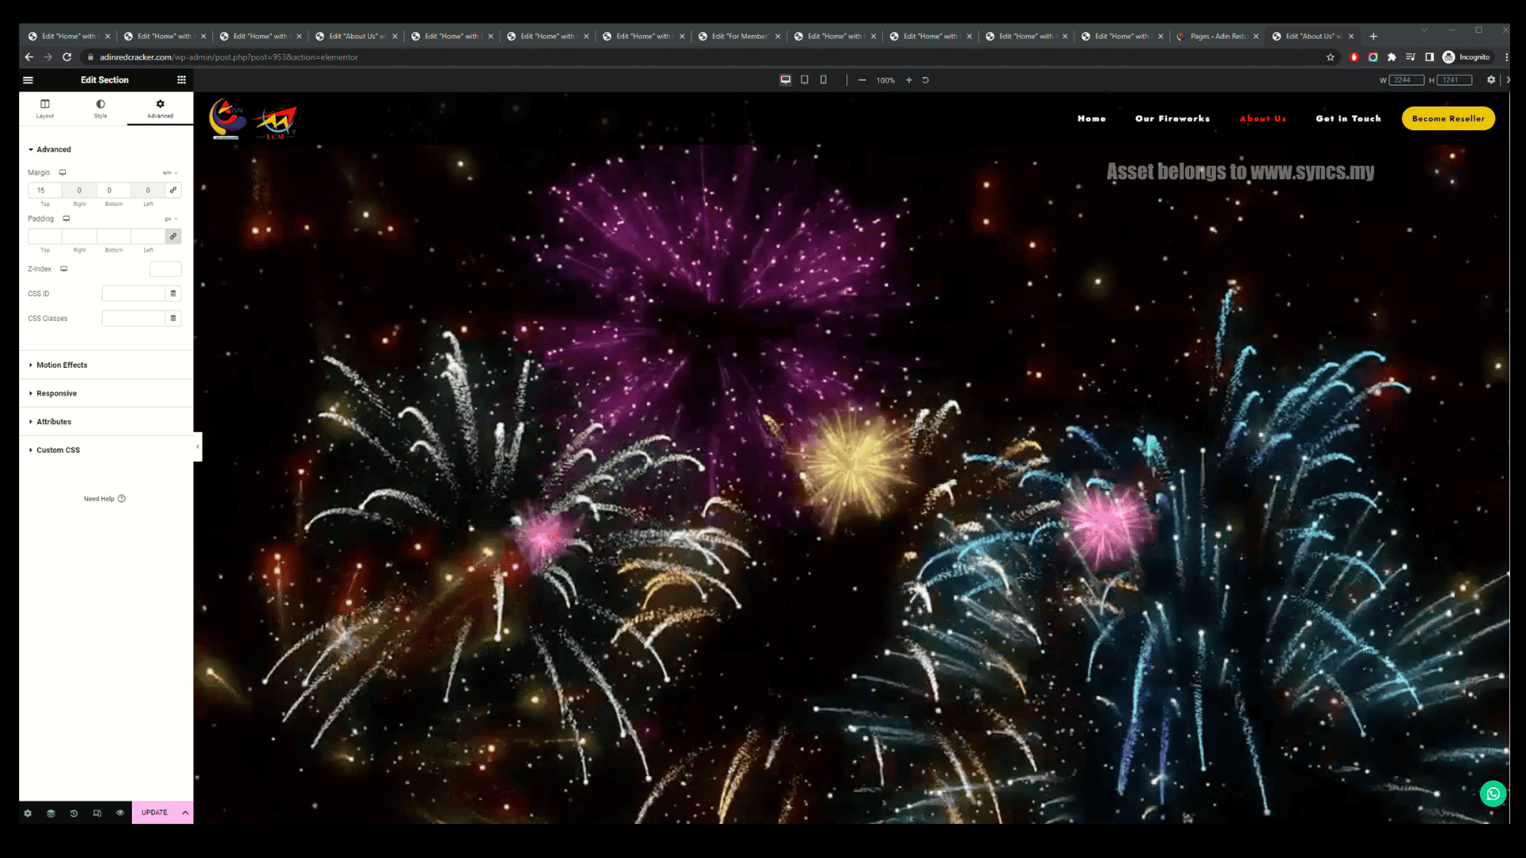1526x858 pixels.
Task: Open the History panel icon
Action: click(x=74, y=813)
